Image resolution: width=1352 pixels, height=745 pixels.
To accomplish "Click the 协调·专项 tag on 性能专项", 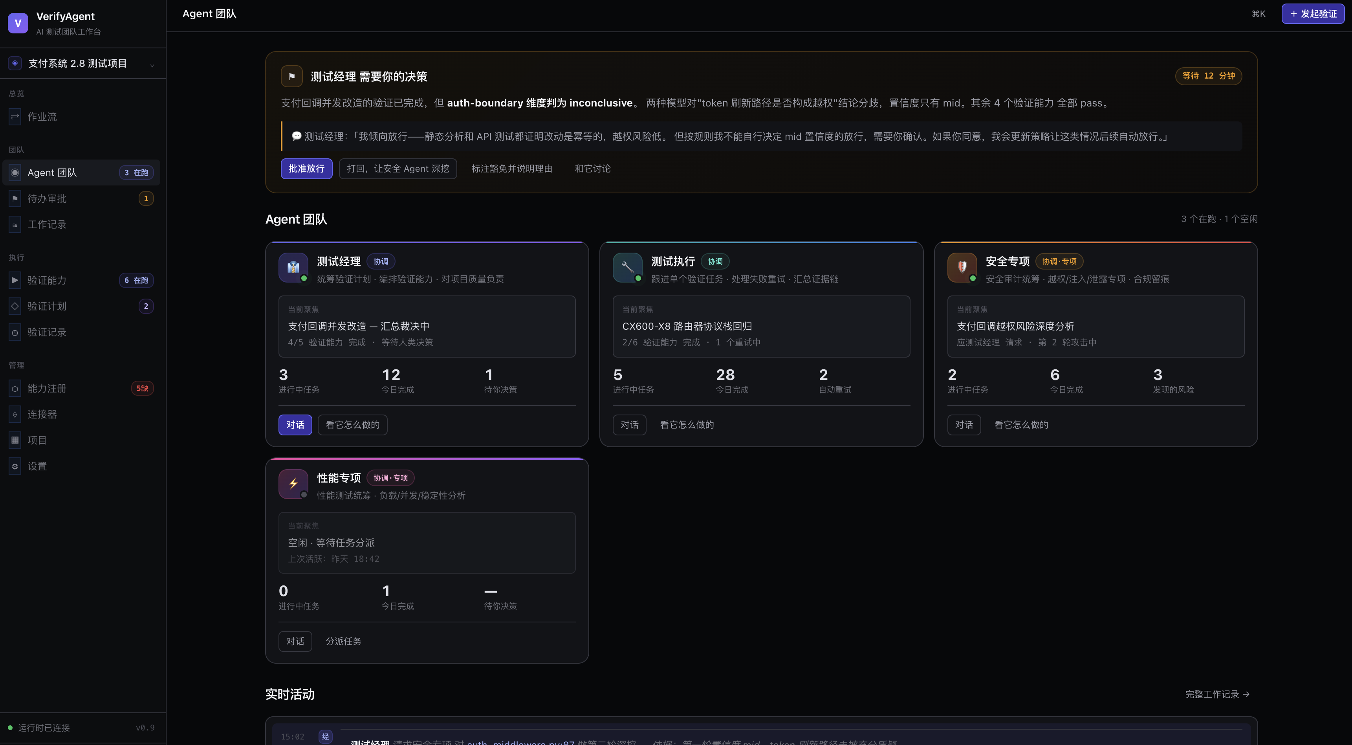I will pyautogui.click(x=391, y=478).
